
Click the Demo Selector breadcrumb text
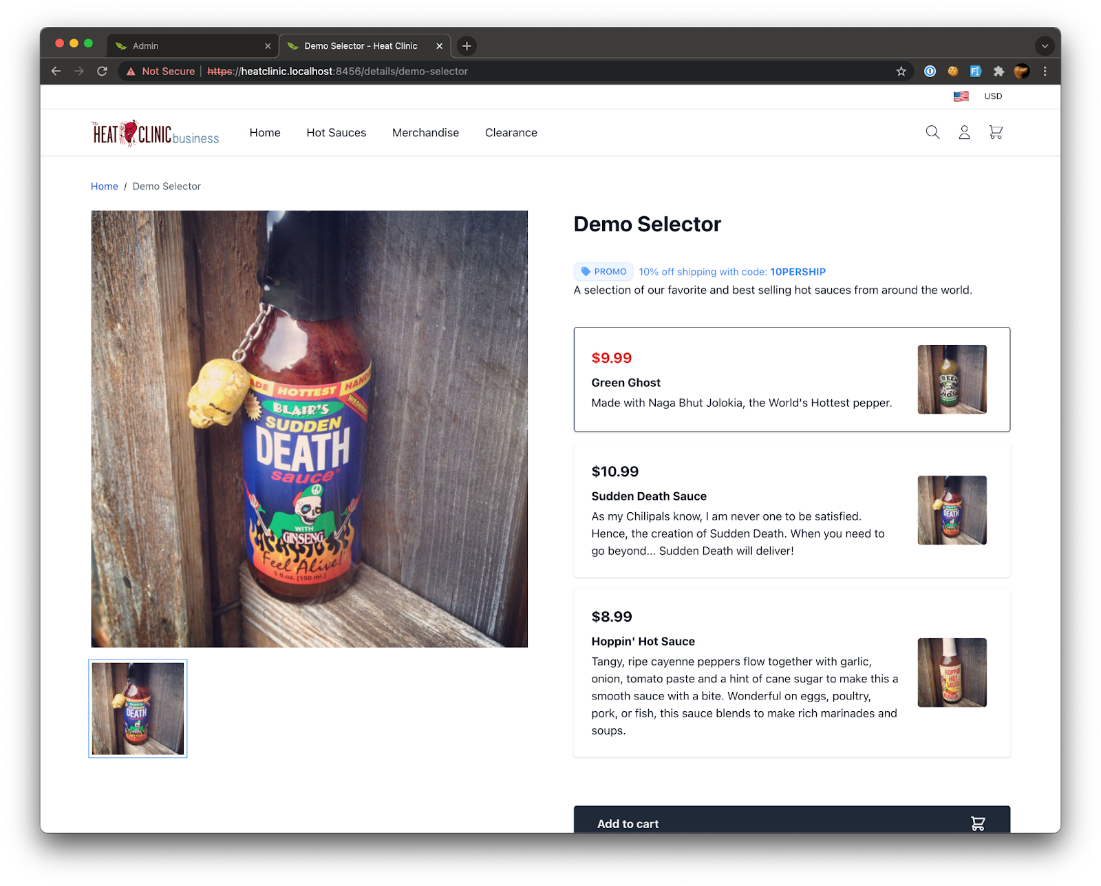(x=167, y=187)
